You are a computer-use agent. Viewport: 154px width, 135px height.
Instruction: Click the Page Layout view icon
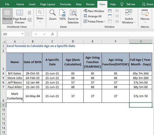[29, 13]
